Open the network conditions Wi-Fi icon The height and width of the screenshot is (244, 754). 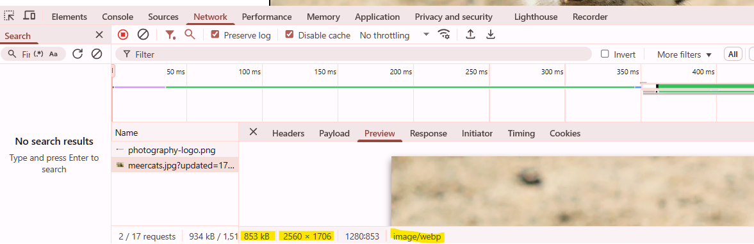[x=444, y=35]
